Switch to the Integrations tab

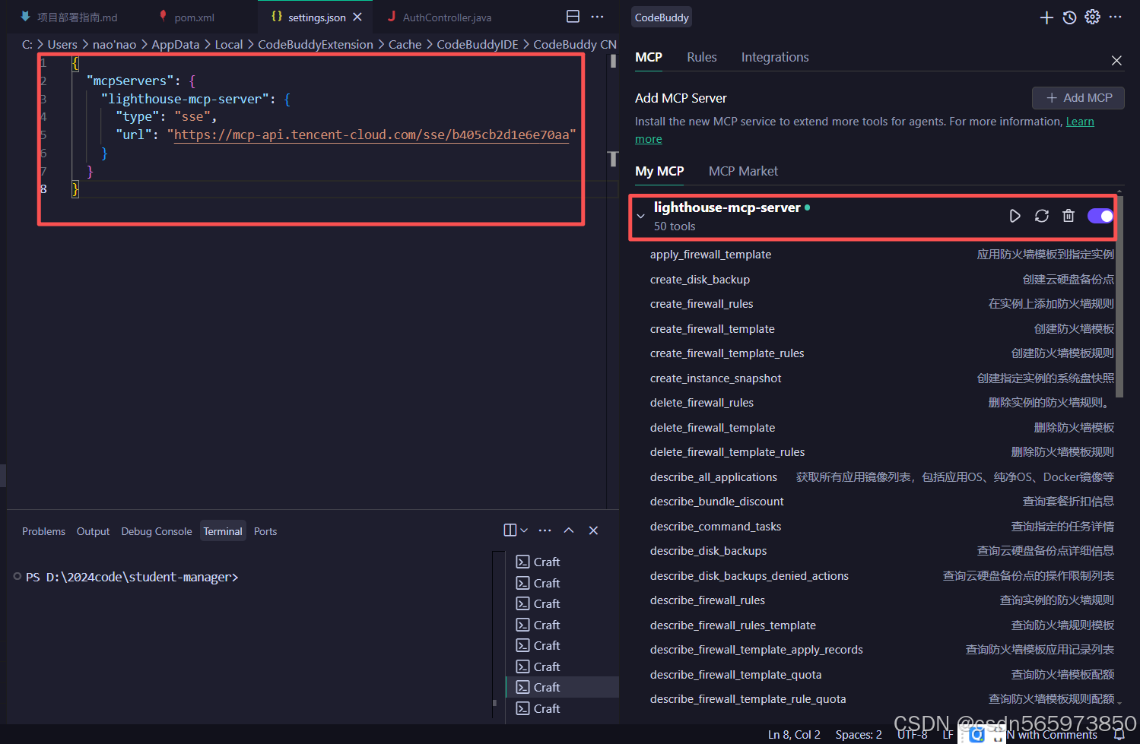[x=775, y=57]
